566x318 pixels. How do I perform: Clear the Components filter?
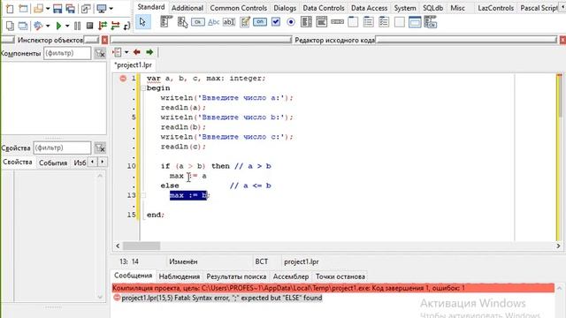click(100, 53)
